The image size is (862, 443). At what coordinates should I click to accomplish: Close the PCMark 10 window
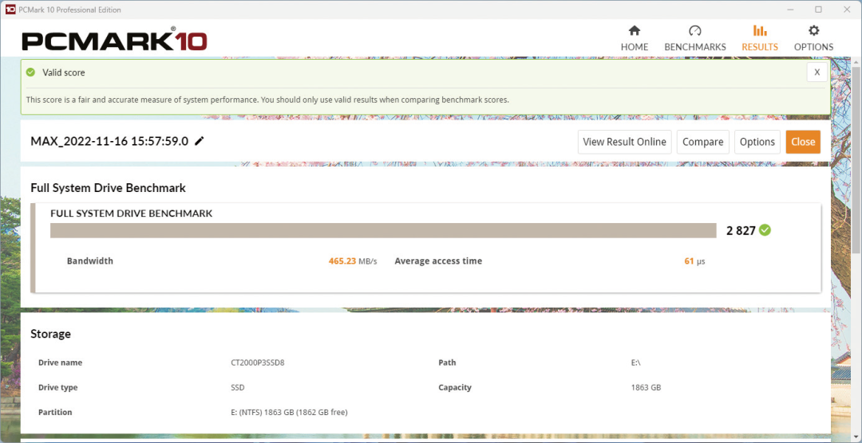pyautogui.click(x=845, y=10)
